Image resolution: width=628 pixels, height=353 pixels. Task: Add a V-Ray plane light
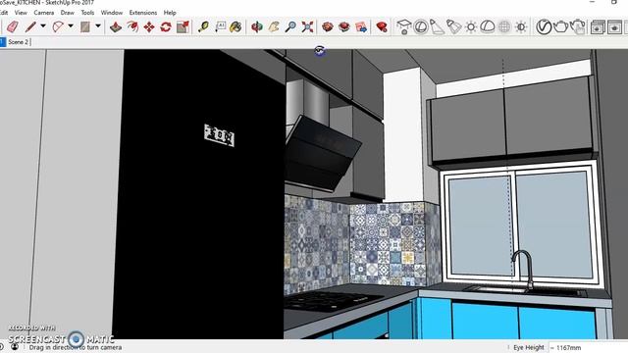(403, 26)
